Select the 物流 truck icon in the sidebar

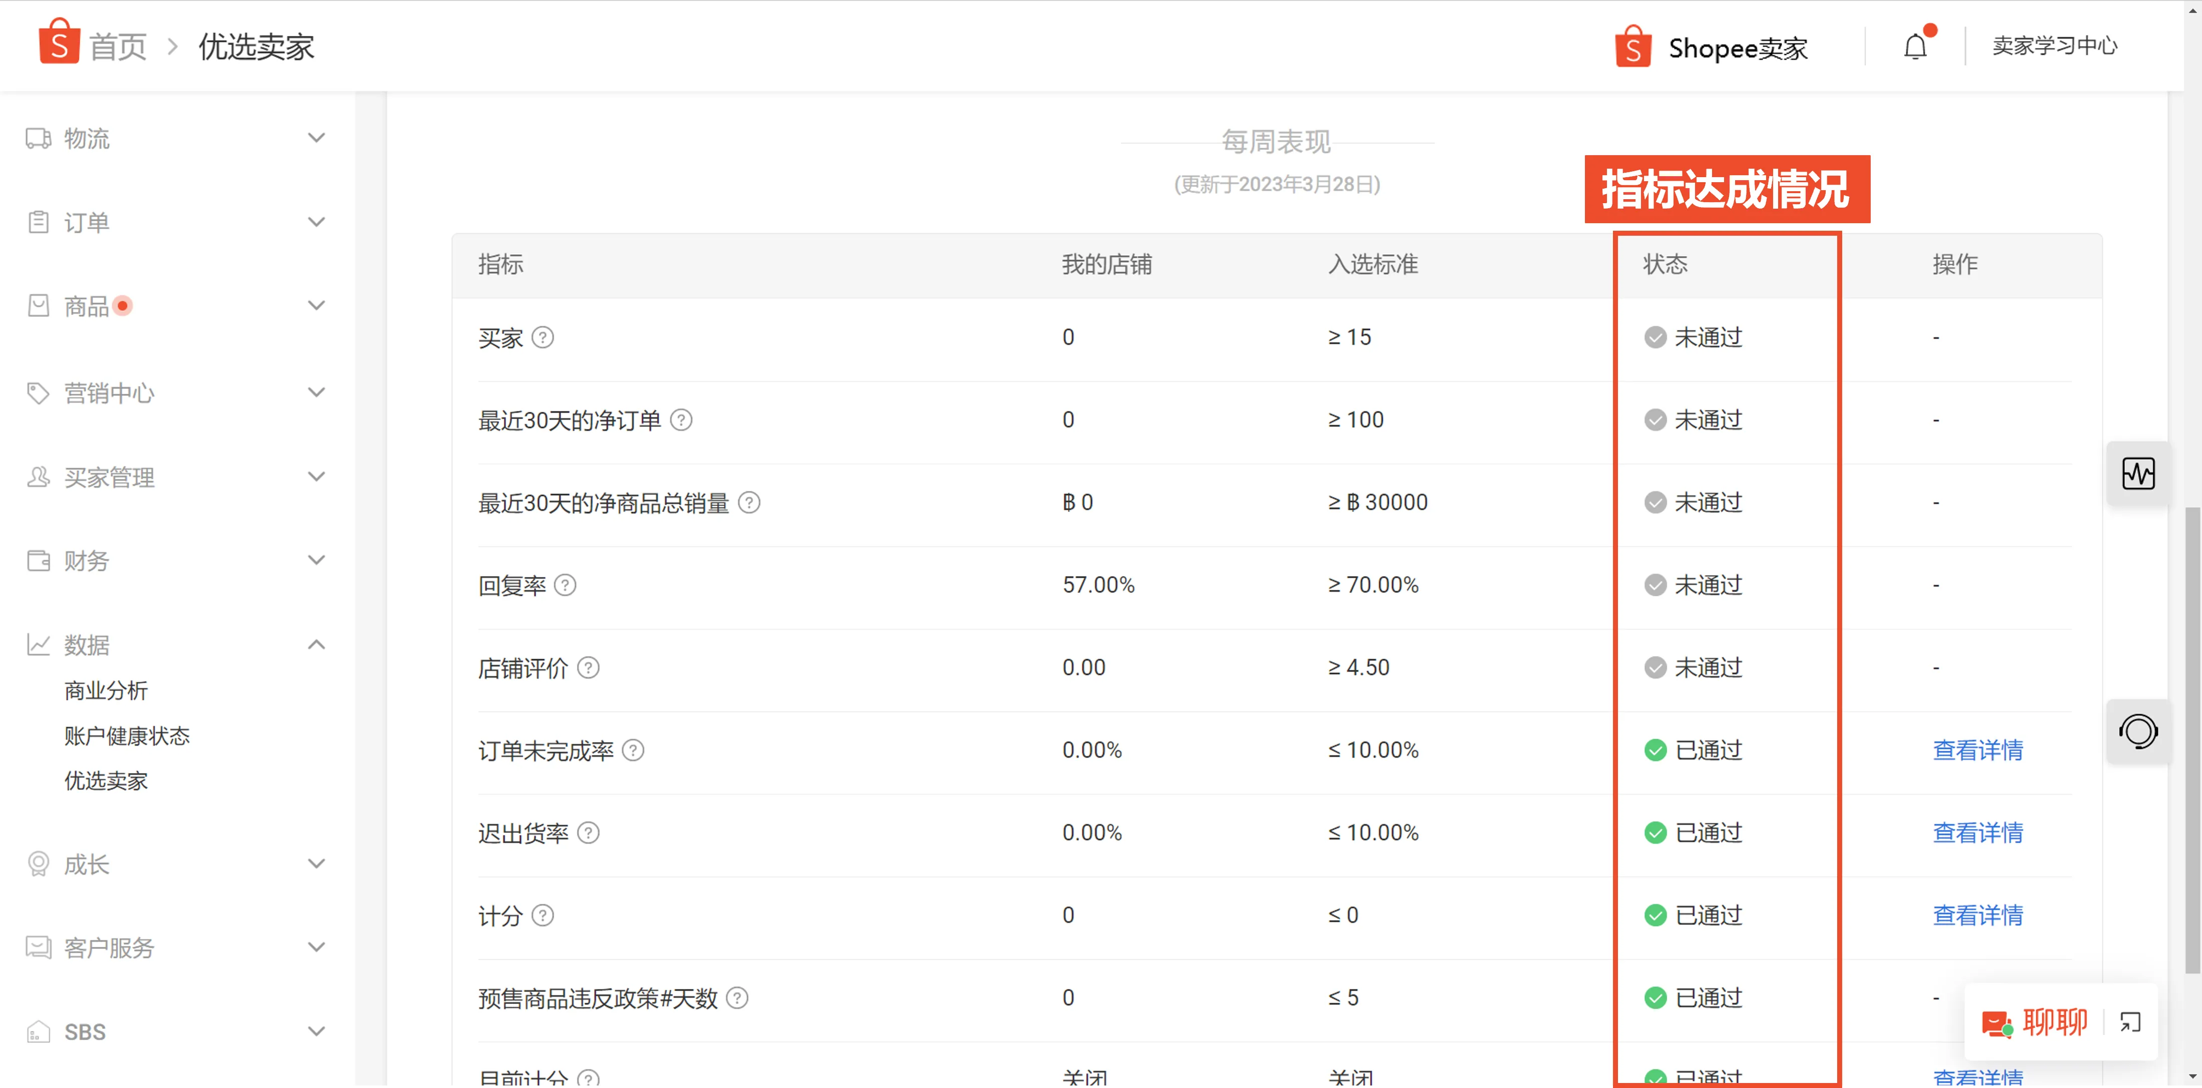point(38,138)
